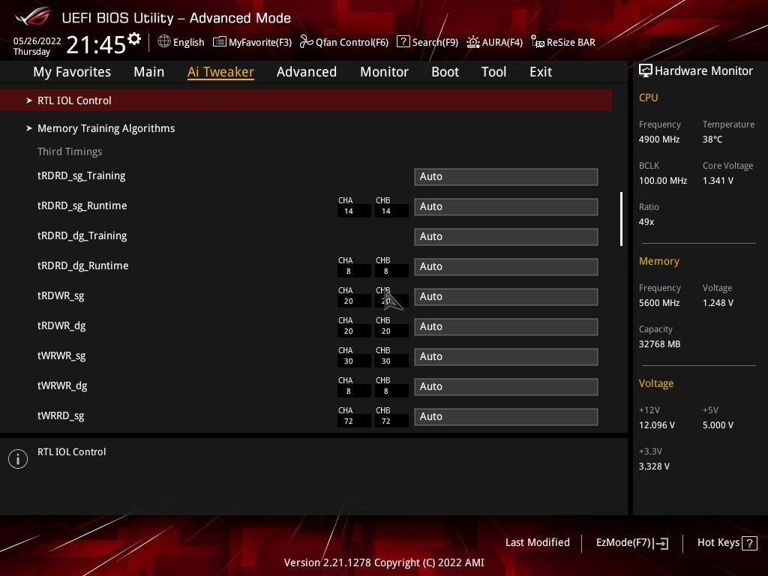
Task: Expand Memory Training Algorithms arrow
Action: [29, 128]
